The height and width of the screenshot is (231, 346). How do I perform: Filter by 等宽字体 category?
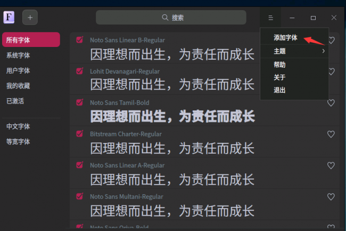18,142
